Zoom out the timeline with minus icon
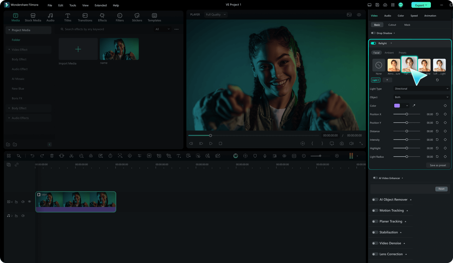This screenshot has width=453, height=263. click(x=304, y=156)
